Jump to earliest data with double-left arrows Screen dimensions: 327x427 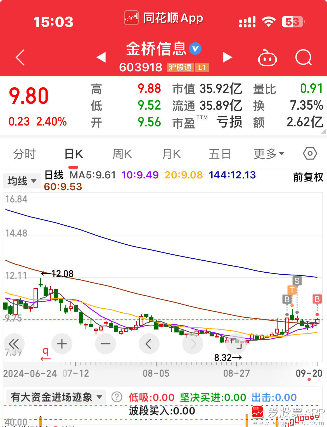coord(15,344)
